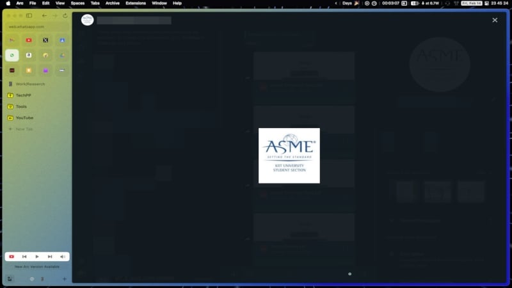Reload the page with refresh icon
Image resolution: width=512 pixels, height=288 pixels.
click(x=65, y=15)
